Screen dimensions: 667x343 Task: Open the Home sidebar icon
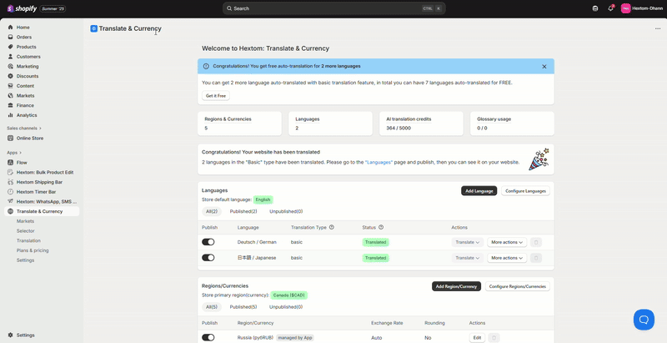click(x=11, y=28)
